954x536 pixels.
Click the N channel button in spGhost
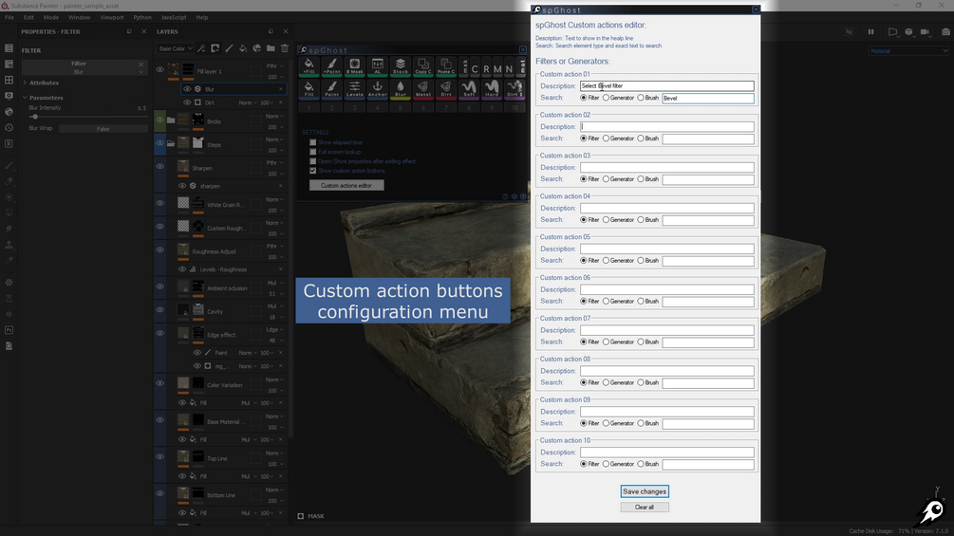pyautogui.click(x=509, y=69)
